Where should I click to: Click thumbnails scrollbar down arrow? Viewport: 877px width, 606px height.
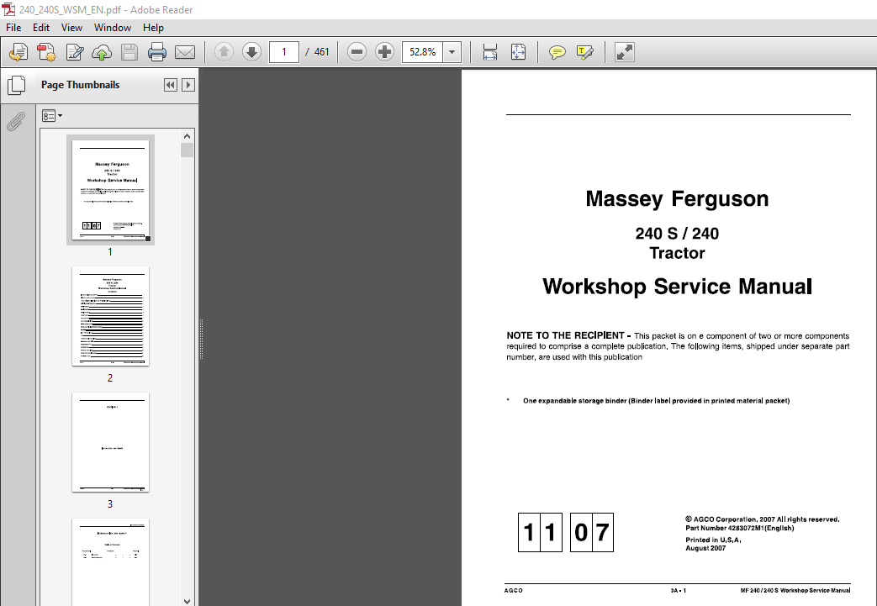[x=187, y=601]
